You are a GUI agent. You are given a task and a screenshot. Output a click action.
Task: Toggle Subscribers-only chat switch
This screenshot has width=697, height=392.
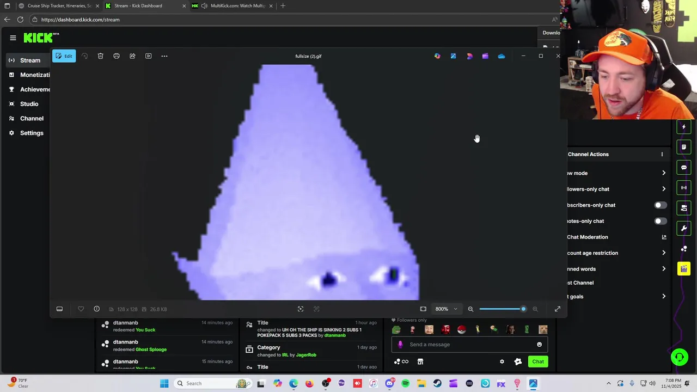coord(660,205)
